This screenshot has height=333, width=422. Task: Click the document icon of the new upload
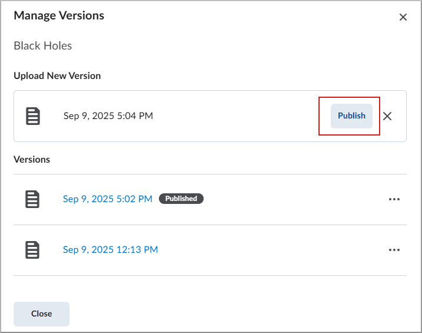tap(33, 116)
